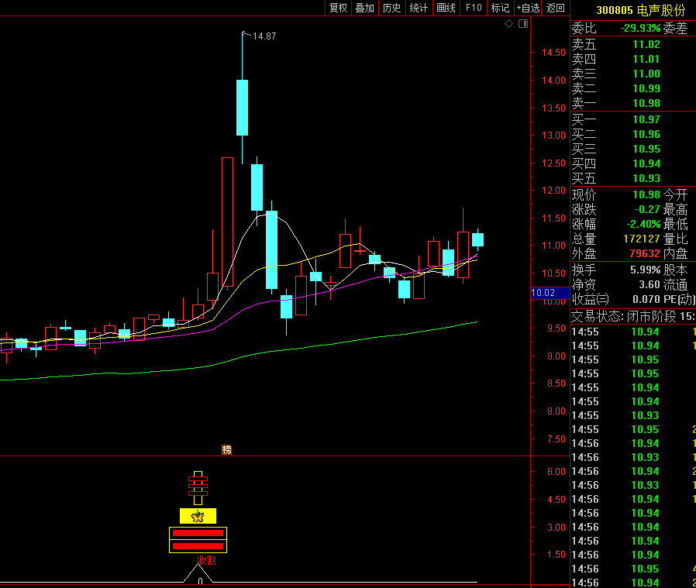Click the 标记 mark button
This screenshot has height=588, width=696.
click(500, 8)
